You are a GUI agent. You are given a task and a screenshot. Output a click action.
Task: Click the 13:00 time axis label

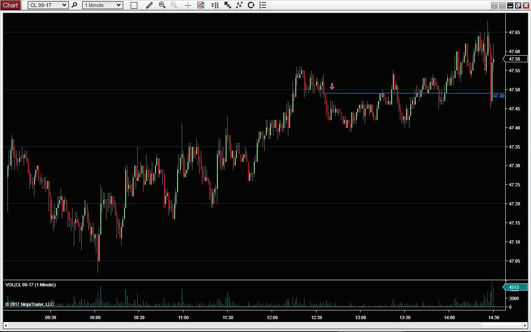(x=360, y=318)
